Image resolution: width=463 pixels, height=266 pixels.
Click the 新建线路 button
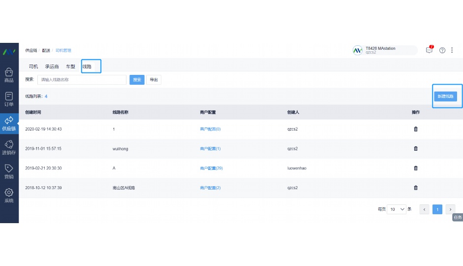445,97
